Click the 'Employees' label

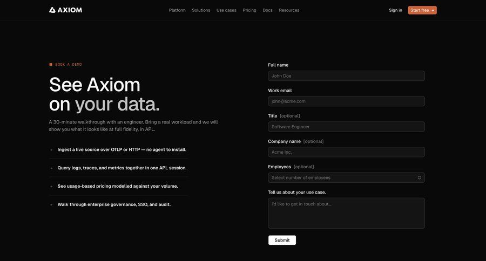[279, 167]
